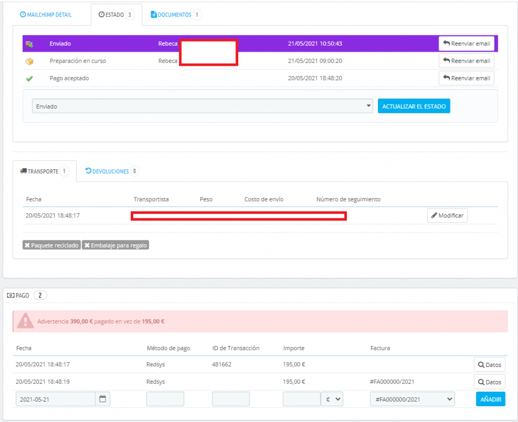
Task: Click invoice #FA000000/2021 in payment row
Action: 392,381
